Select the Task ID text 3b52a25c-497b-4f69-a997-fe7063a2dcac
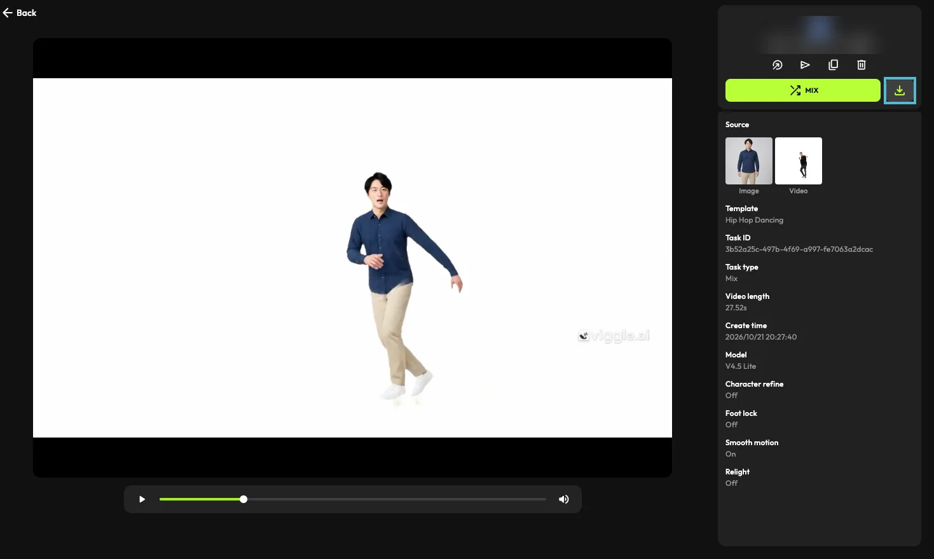Viewport: 934px width, 559px height. click(799, 249)
